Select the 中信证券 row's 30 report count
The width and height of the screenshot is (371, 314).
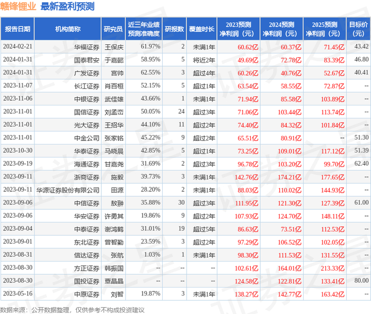181,202
